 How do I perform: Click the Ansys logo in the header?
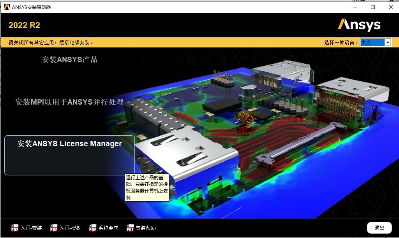359,25
